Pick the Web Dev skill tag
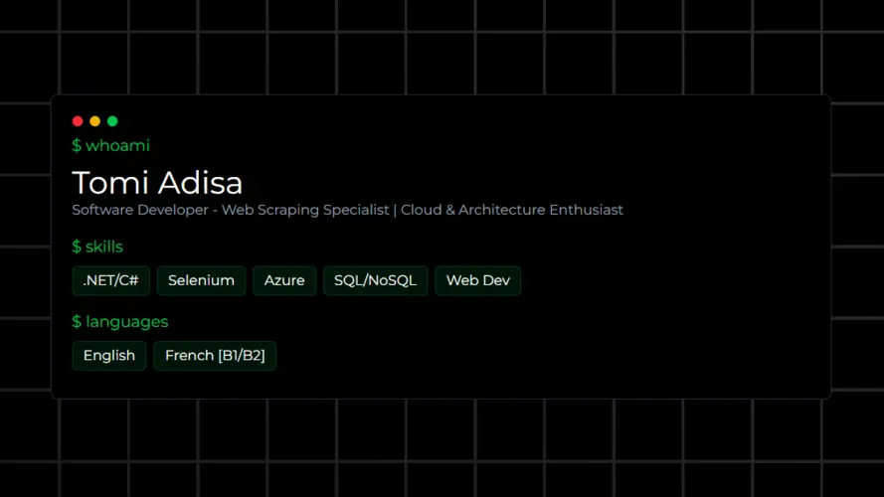The height and width of the screenshot is (497, 884). (477, 280)
